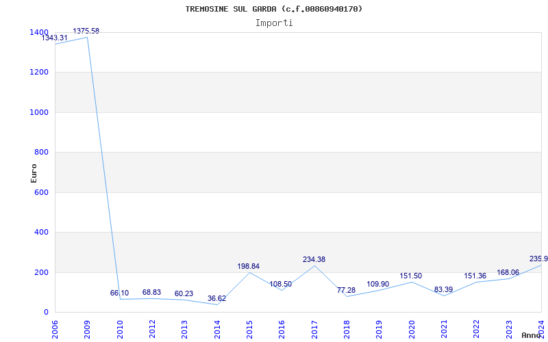Select data label 1343.31
The image size is (548, 342).
click(x=55, y=38)
